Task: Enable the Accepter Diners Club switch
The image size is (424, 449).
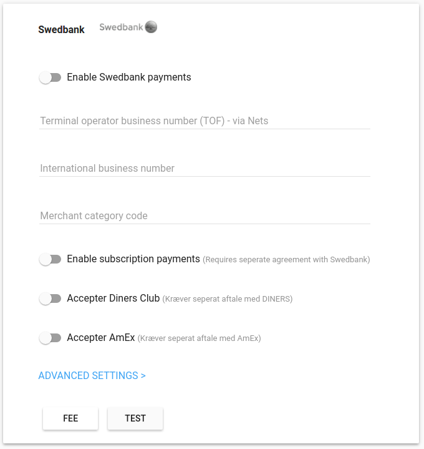Action: click(x=51, y=299)
